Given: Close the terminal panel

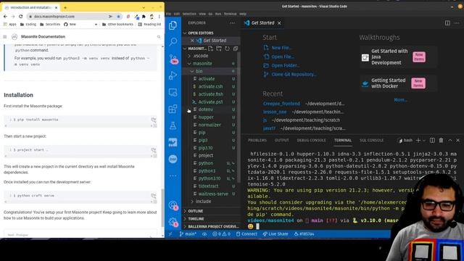Looking at the screenshot, I should (457, 140).
